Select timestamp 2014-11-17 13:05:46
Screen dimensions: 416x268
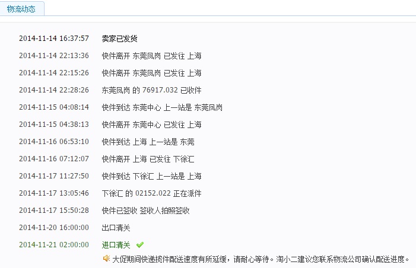[x=54, y=193]
